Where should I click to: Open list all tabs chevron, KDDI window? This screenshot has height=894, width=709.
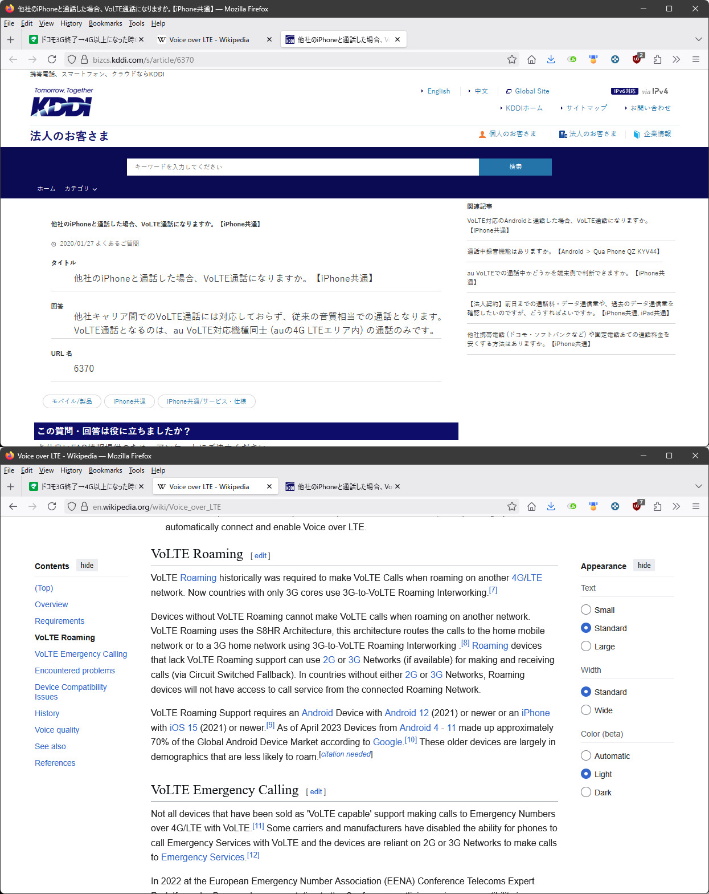coord(698,39)
